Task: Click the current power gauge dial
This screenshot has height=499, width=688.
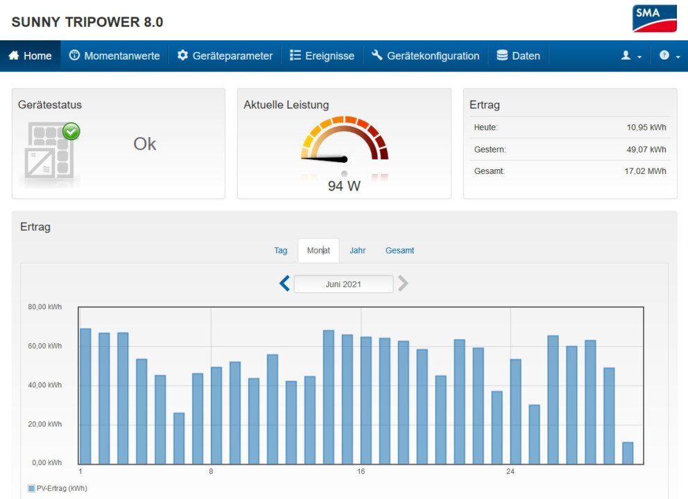Action: coord(345,138)
